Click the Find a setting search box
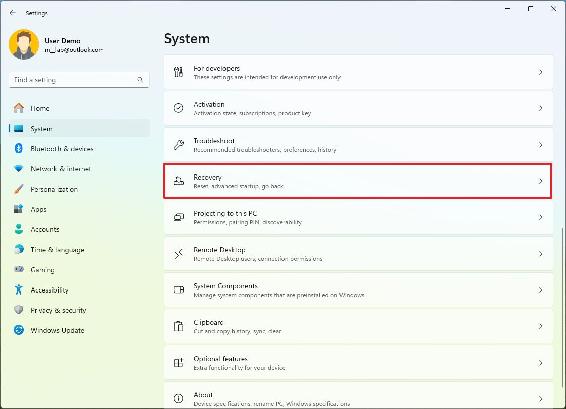Viewport: 566px width, 409px height. coord(73,80)
